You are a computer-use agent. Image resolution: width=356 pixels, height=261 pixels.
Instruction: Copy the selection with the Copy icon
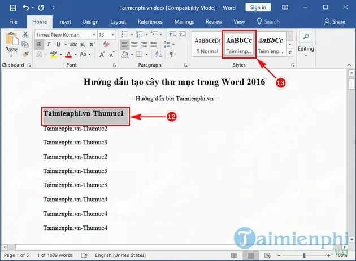25,44
